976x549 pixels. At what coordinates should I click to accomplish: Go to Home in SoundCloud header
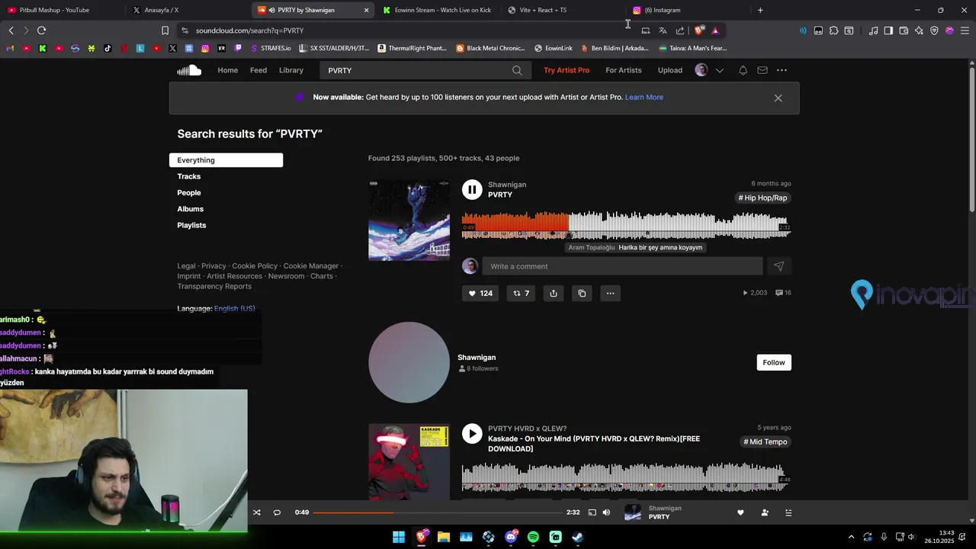point(227,70)
